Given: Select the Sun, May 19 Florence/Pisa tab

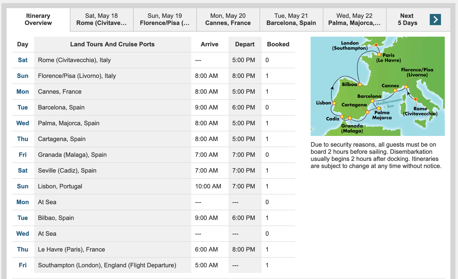Looking at the screenshot, I should pos(165,20).
